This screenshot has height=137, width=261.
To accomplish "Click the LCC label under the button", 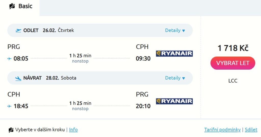I will coord(233,81).
